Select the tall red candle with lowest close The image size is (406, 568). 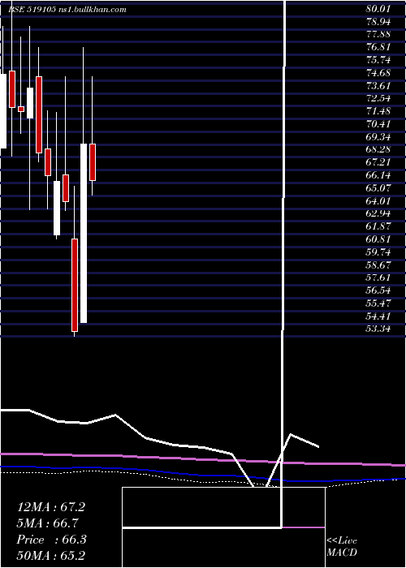tap(75, 285)
